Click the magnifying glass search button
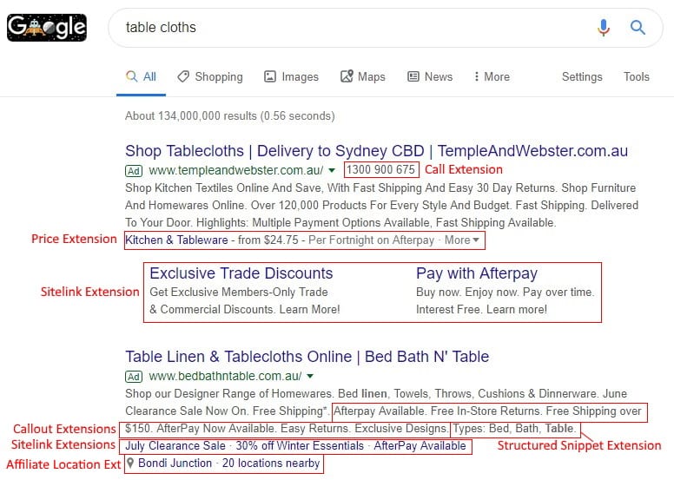 (x=638, y=28)
